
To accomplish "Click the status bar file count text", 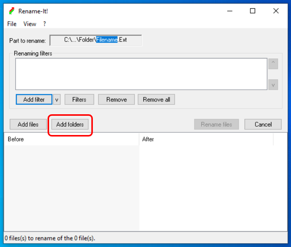I will tap(50, 238).
